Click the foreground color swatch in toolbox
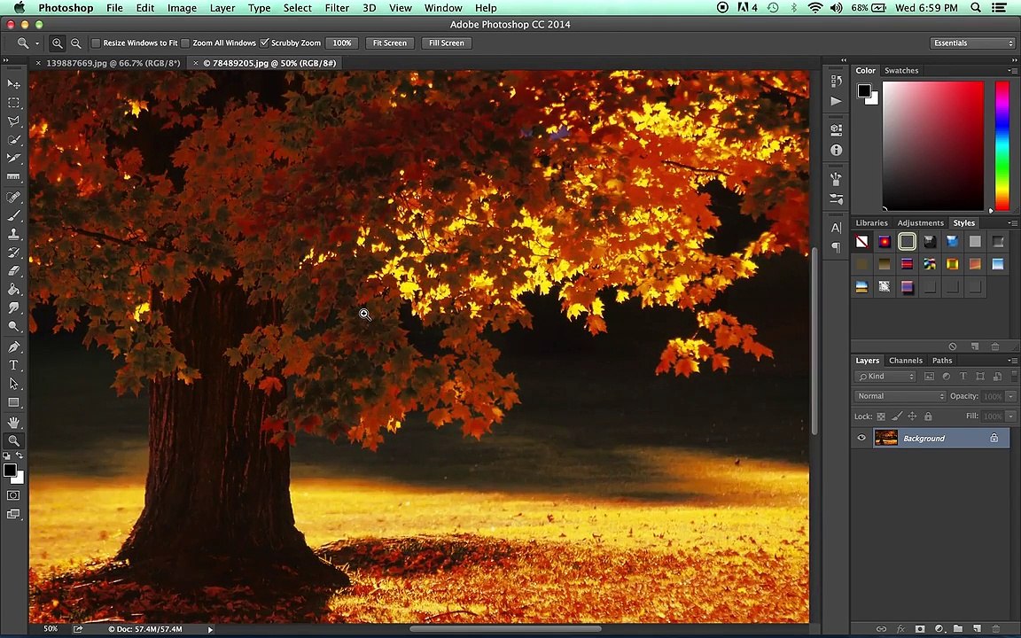This screenshot has width=1021, height=638. tap(10, 470)
